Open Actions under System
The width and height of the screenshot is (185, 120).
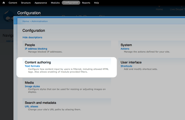pyautogui.click(x=125, y=49)
